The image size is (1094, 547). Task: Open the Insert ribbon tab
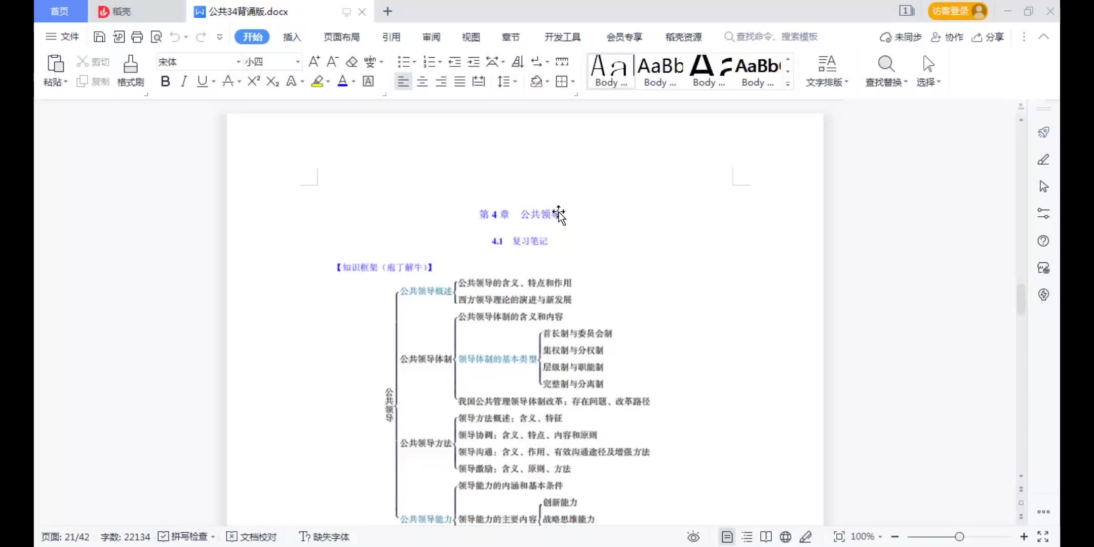(292, 37)
